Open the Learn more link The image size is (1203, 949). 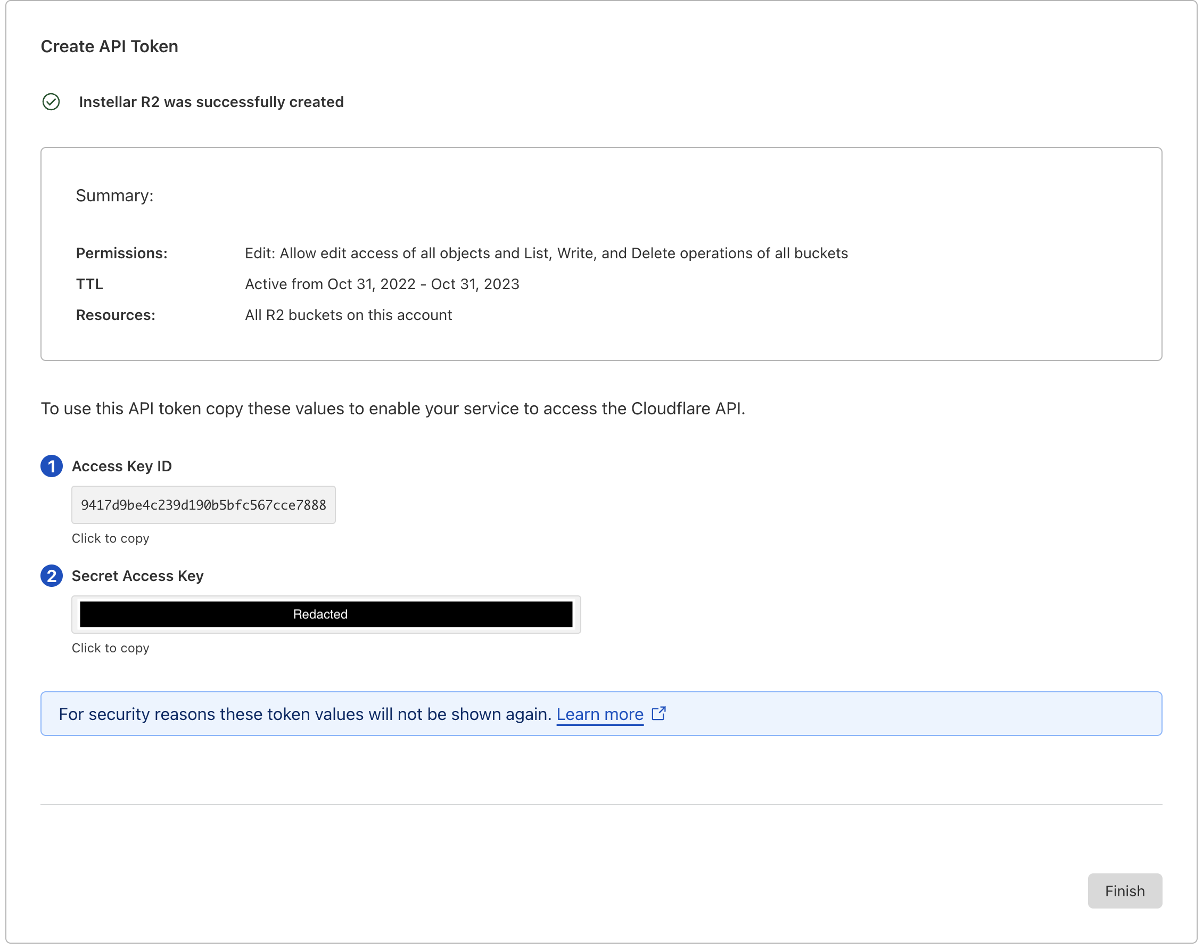point(600,715)
